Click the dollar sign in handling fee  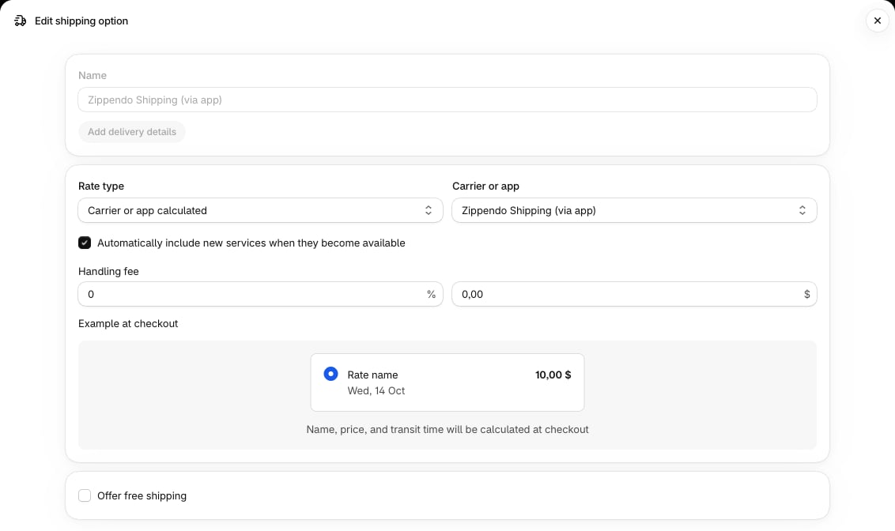pyautogui.click(x=806, y=294)
